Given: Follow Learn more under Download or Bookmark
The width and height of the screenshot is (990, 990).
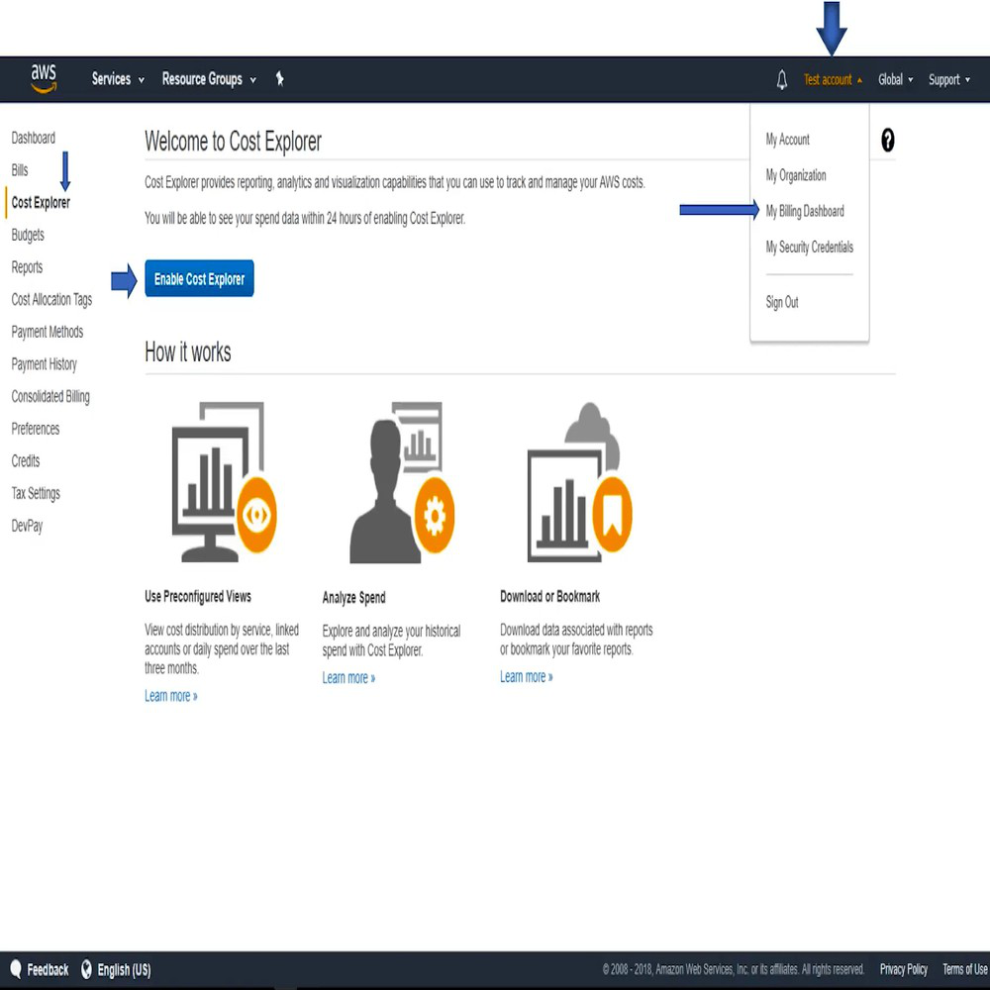Looking at the screenshot, I should 527,677.
